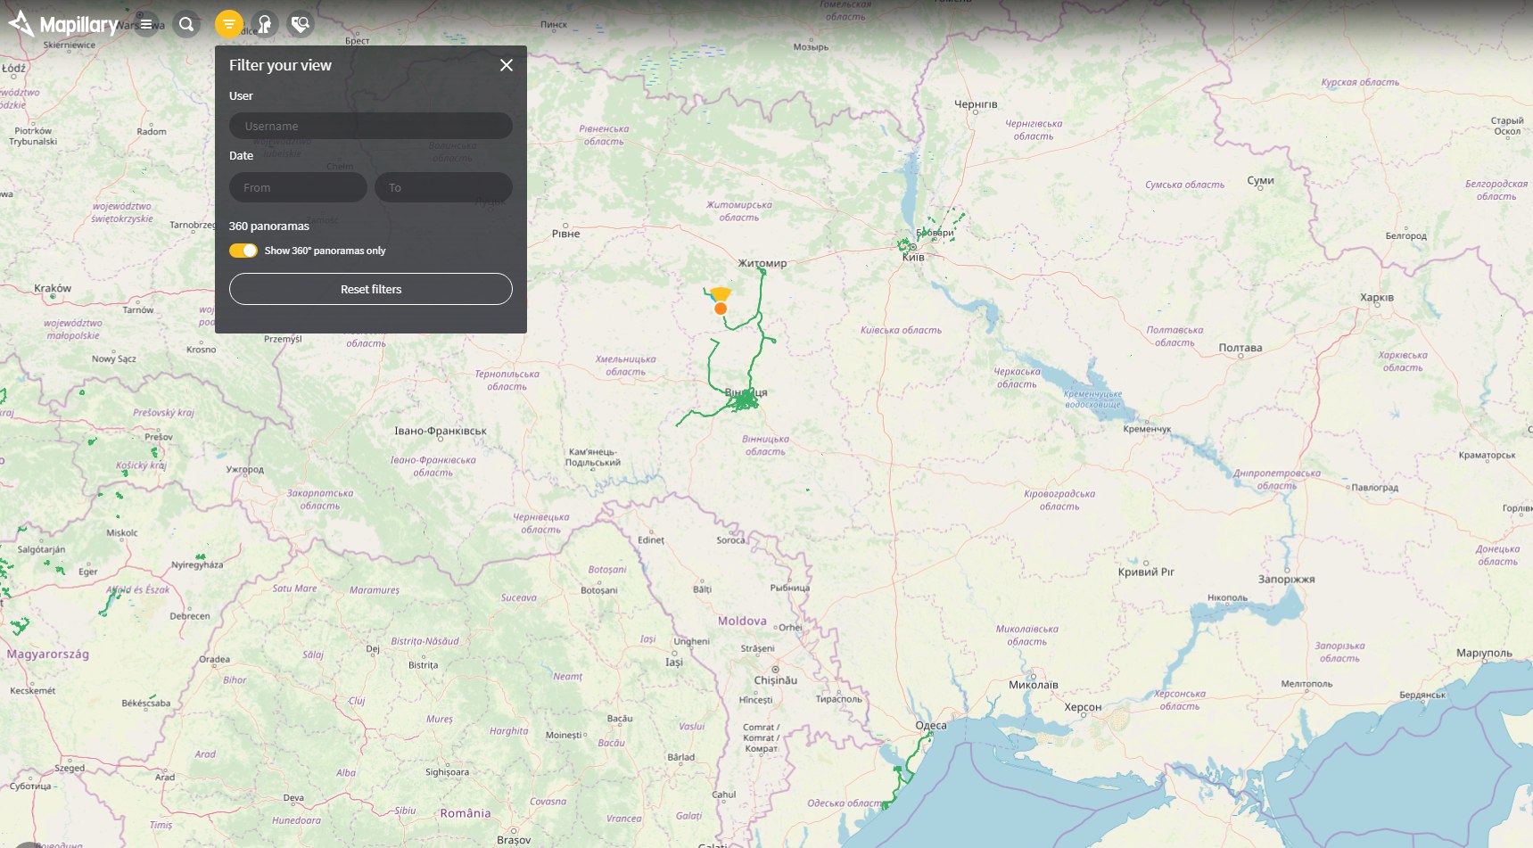Click the To date field
Screen dimensions: 1533x848
click(443, 187)
